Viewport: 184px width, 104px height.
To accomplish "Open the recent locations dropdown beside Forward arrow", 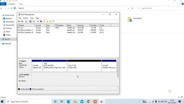I will coord(9,8).
